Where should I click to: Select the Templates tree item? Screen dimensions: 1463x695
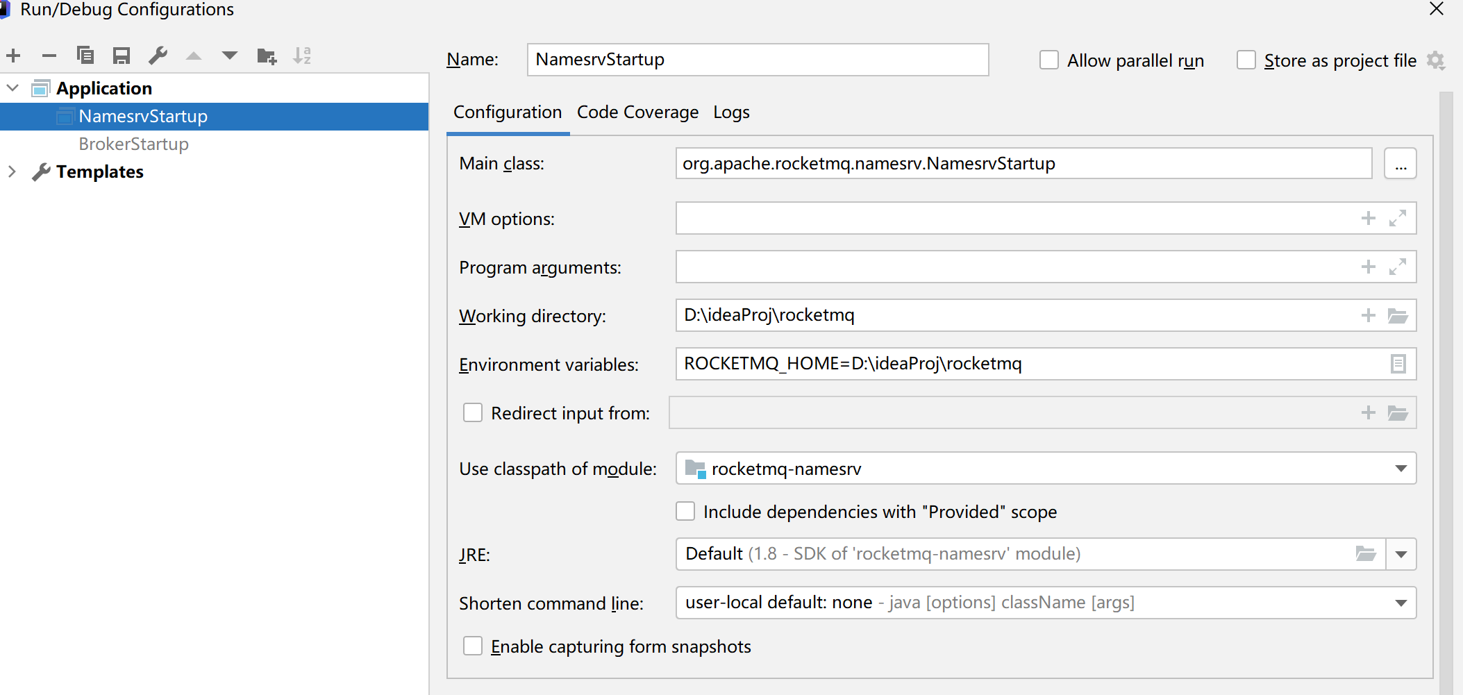pos(100,171)
